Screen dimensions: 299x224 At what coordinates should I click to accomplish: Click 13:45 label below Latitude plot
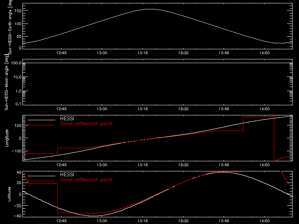click(x=224, y=221)
